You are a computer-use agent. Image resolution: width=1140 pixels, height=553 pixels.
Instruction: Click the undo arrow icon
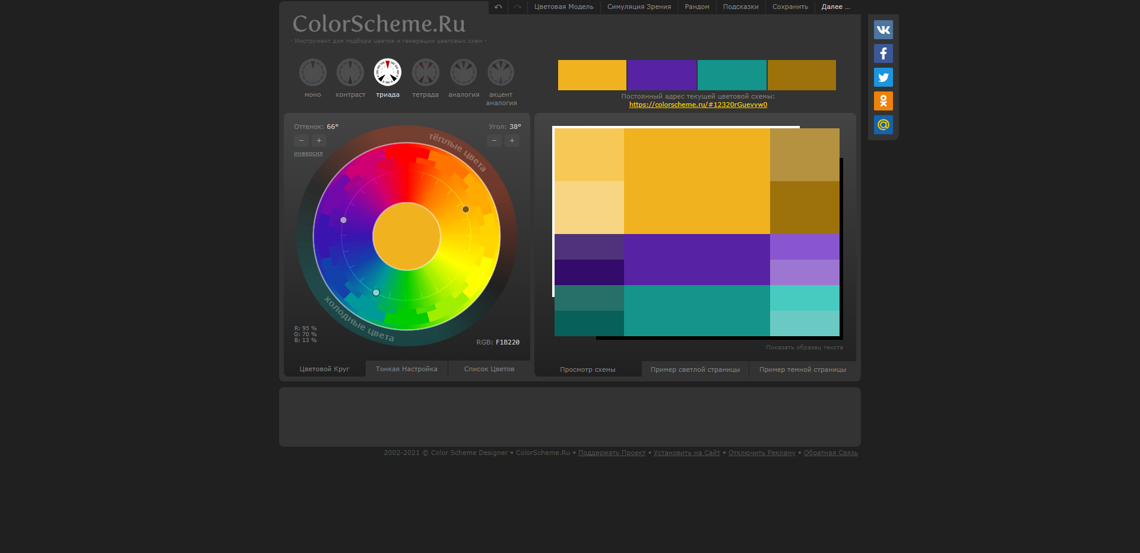[498, 7]
